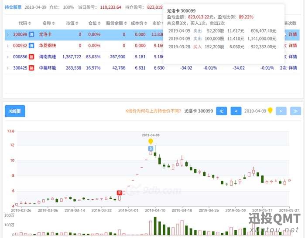Click the S sell marker on chart
This screenshot has width=305, height=238.
pyautogui.click(x=151, y=148)
